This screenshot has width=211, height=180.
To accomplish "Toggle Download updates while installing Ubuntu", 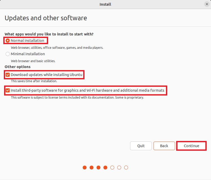I will click(8, 75).
